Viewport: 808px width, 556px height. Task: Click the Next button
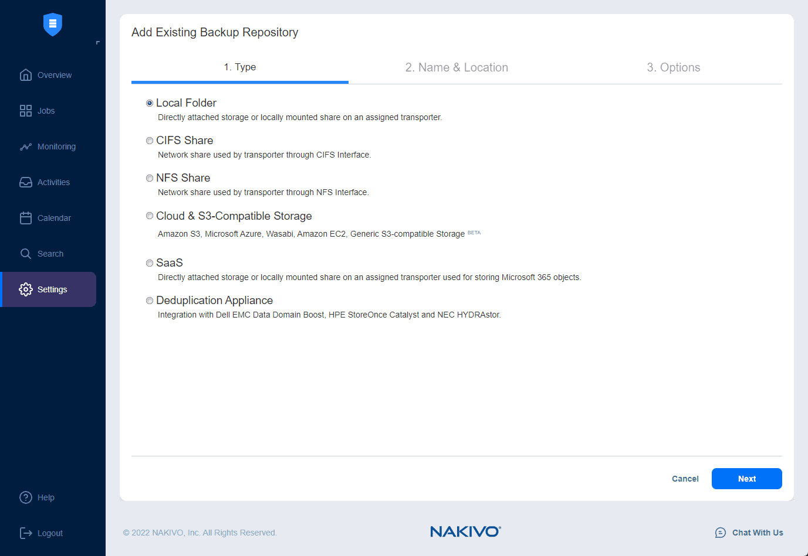746,479
